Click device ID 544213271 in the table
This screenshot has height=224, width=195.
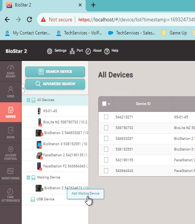124,117
